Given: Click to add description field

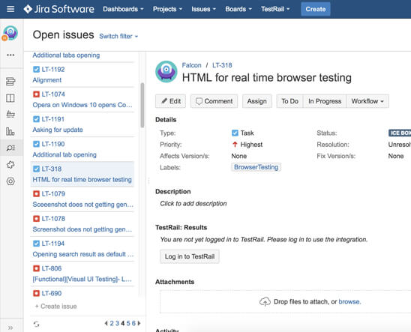Looking at the screenshot, I should pos(193,203).
